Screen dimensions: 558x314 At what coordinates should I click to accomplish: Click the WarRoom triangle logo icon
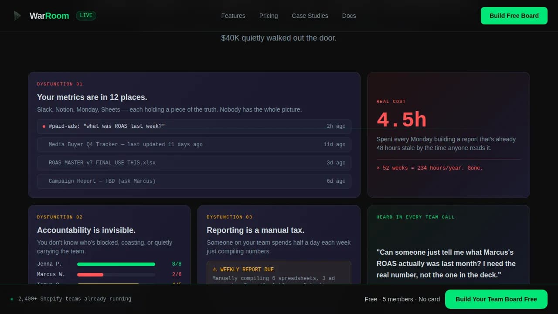tap(17, 15)
